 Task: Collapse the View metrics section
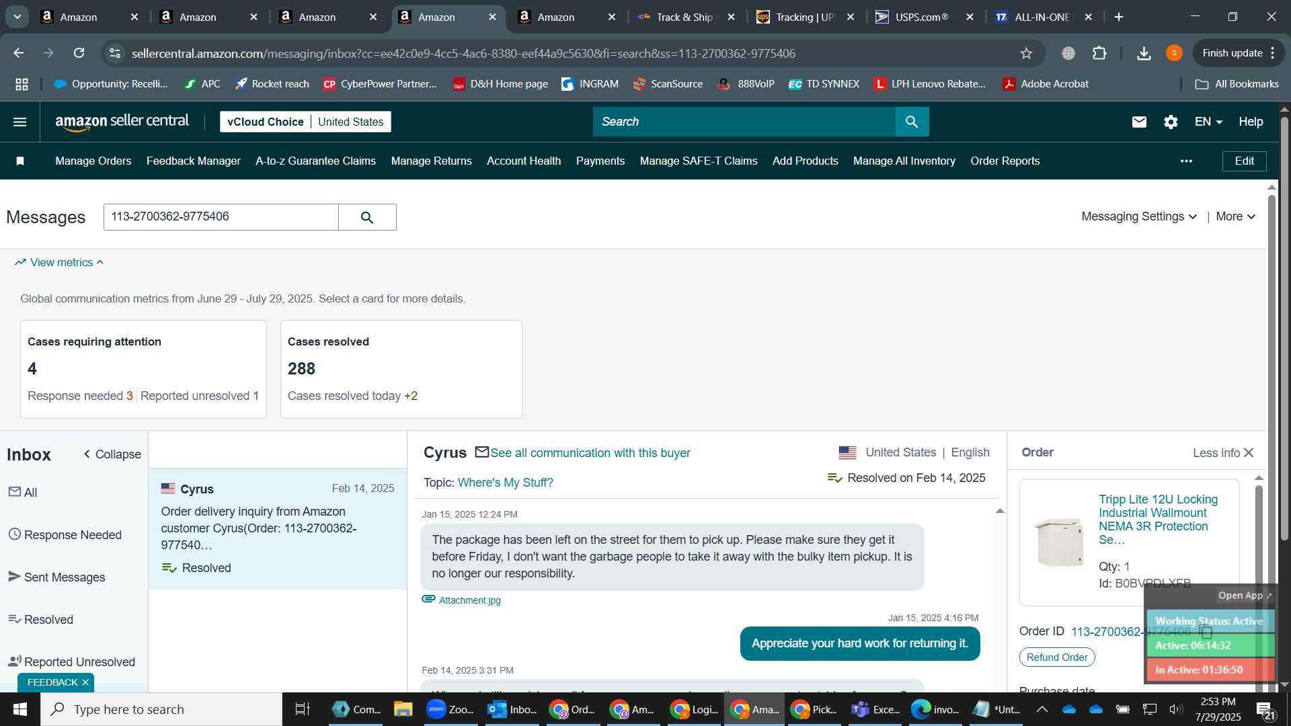coord(59,262)
